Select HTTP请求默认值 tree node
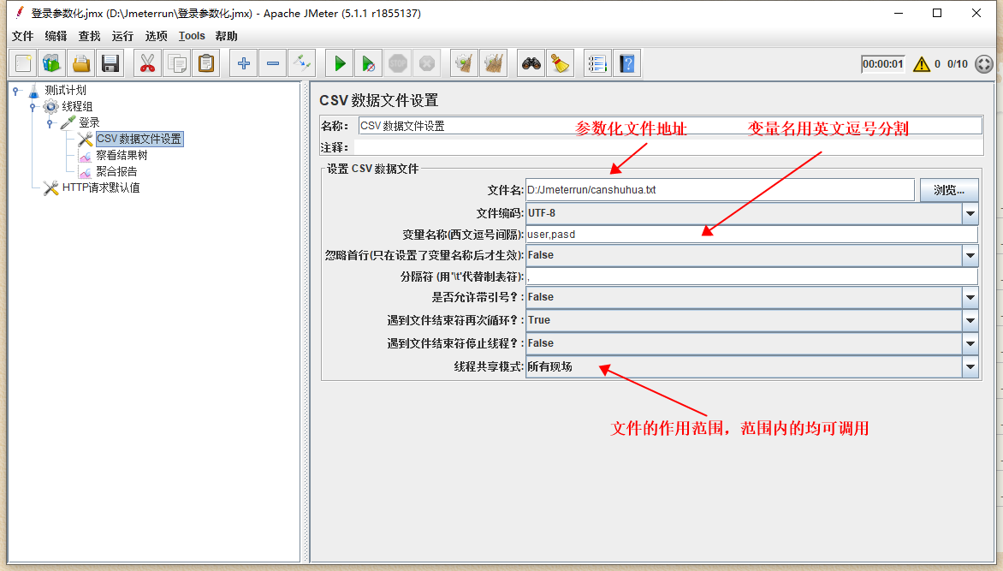Viewport: 1003px width, 571px height. pyautogui.click(x=101, y=187)
